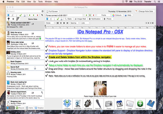Follow the 'more -' link in the note
Image resolution: width=163 pixels, height=114 pixels.
click(x=90, y=41)
